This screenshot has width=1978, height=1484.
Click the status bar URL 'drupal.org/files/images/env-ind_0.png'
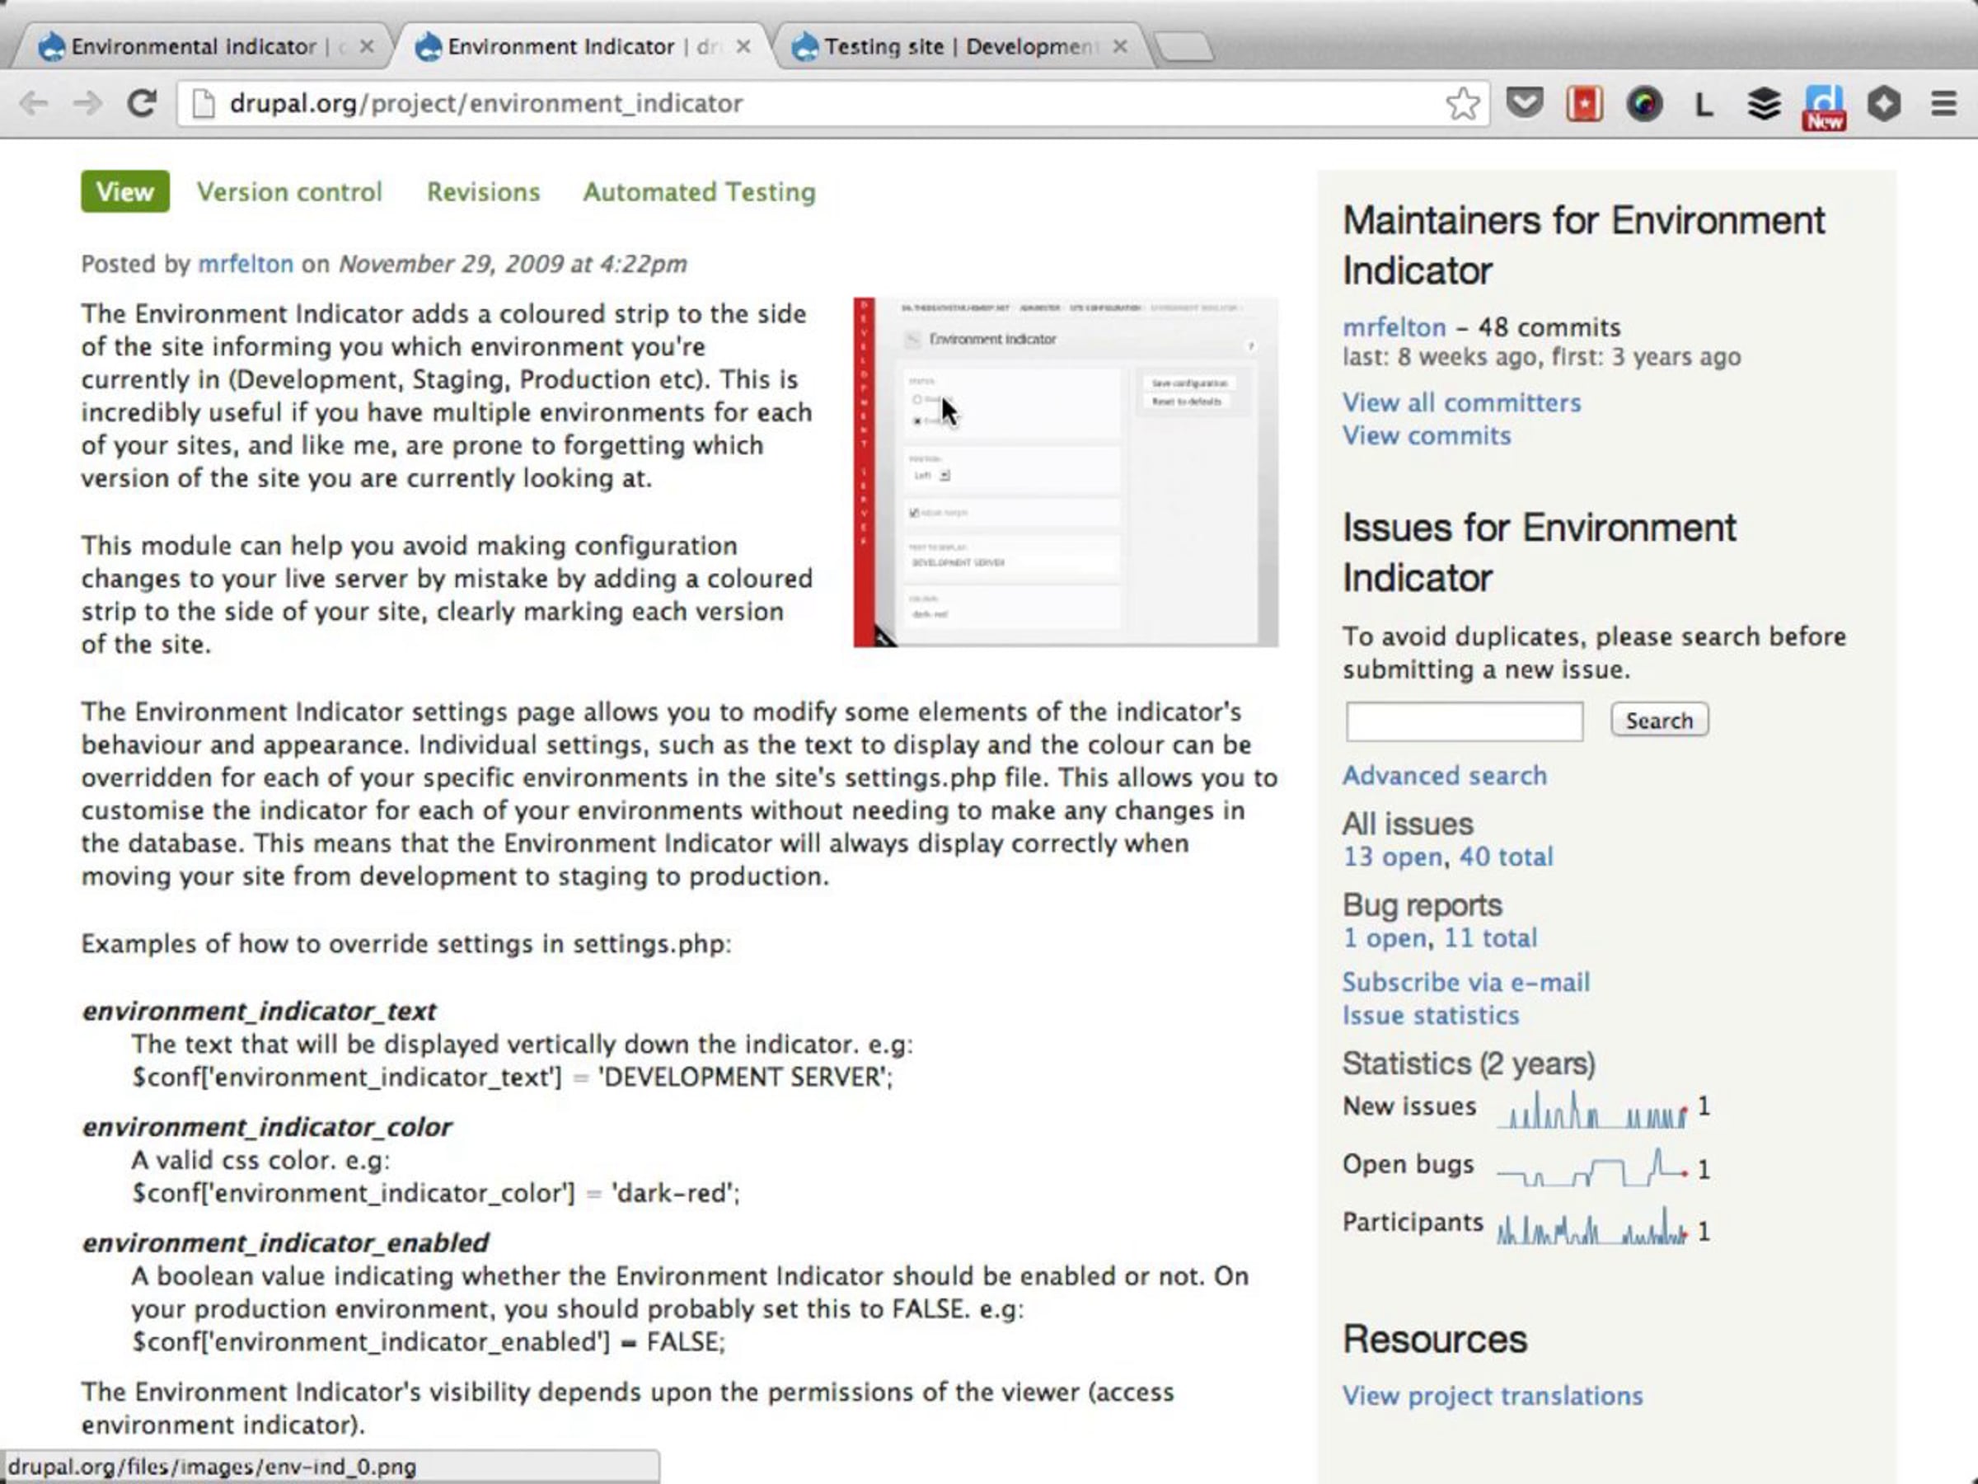tap(213, 1467)
